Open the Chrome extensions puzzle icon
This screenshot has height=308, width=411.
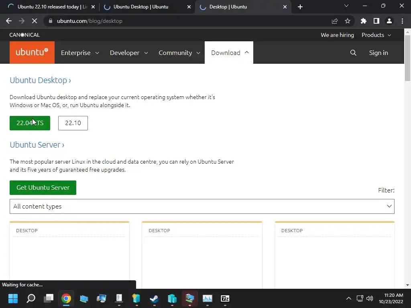click(364, 21)
